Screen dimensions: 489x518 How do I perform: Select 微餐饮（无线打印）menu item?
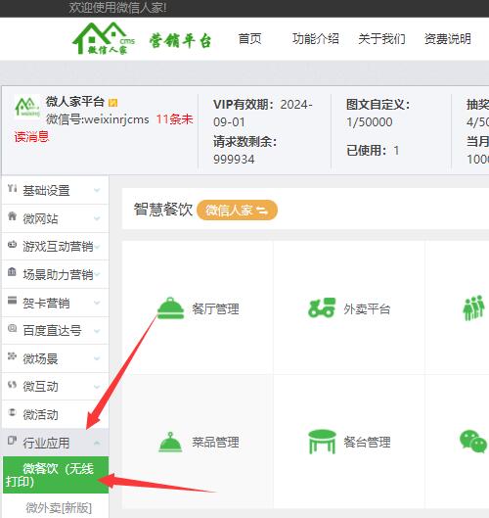56,475
